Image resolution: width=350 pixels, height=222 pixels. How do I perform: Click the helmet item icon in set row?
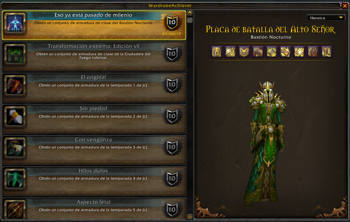click(x=217, y=52)
